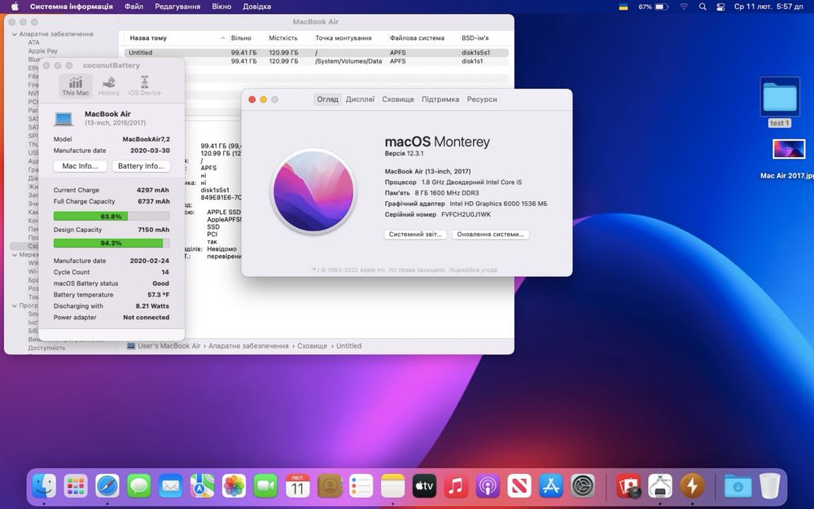Viewport: 814px width, 509px height.
Task: Open the Довідка menu
Action: 257,7
